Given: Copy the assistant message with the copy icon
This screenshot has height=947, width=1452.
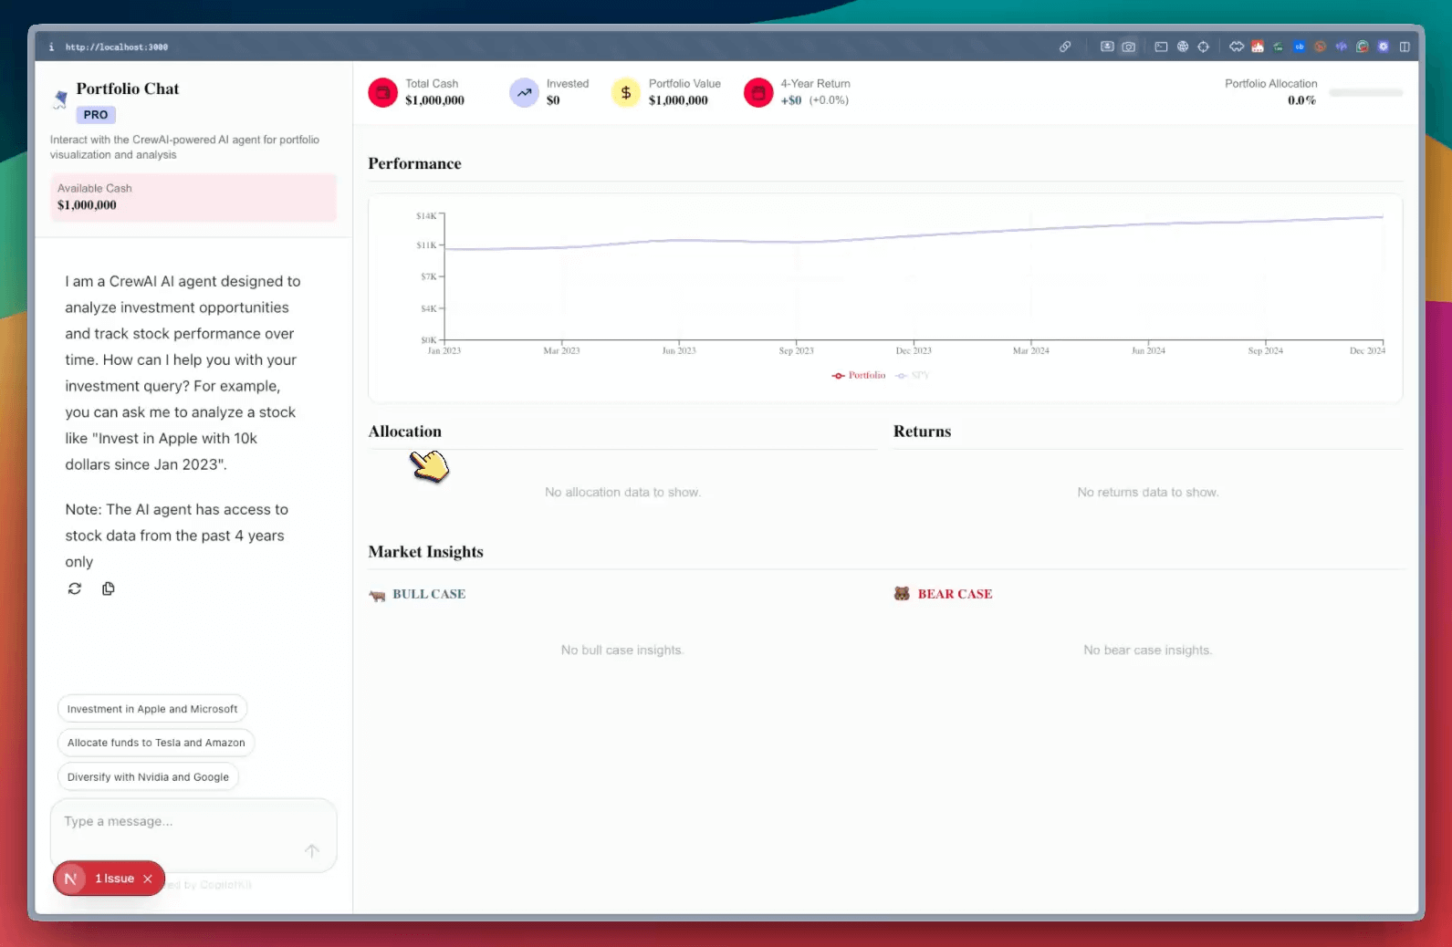Looking at the screenshot, I should pyautogui.click(x=109, y=588).
